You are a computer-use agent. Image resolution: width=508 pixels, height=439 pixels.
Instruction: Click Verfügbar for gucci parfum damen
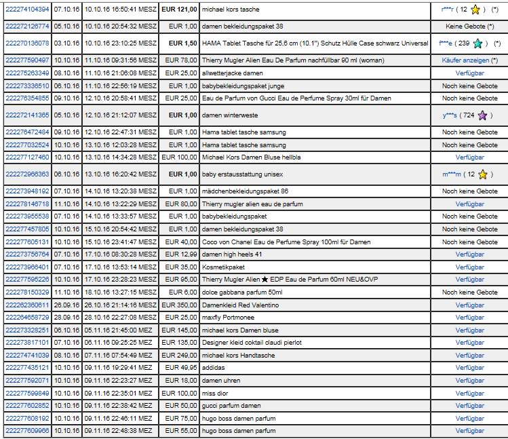pos(470,406)
